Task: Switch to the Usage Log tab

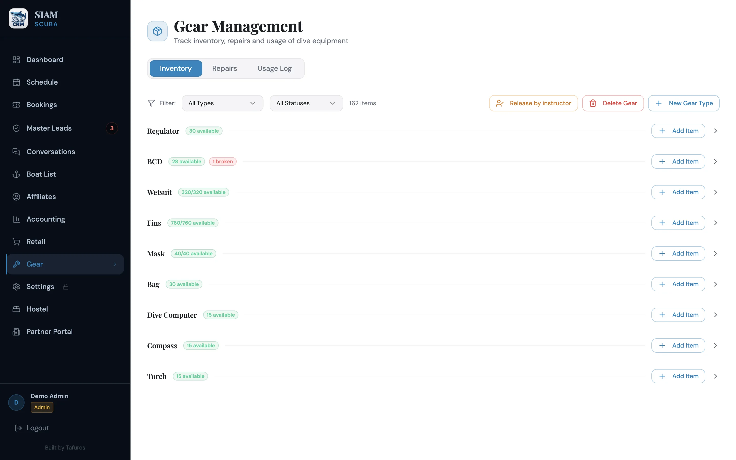Action: tap(274, 68)
